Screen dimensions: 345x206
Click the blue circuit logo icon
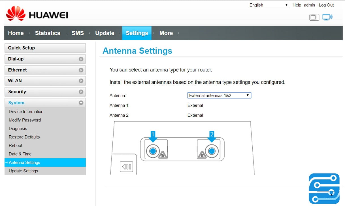tap(324, 188)
